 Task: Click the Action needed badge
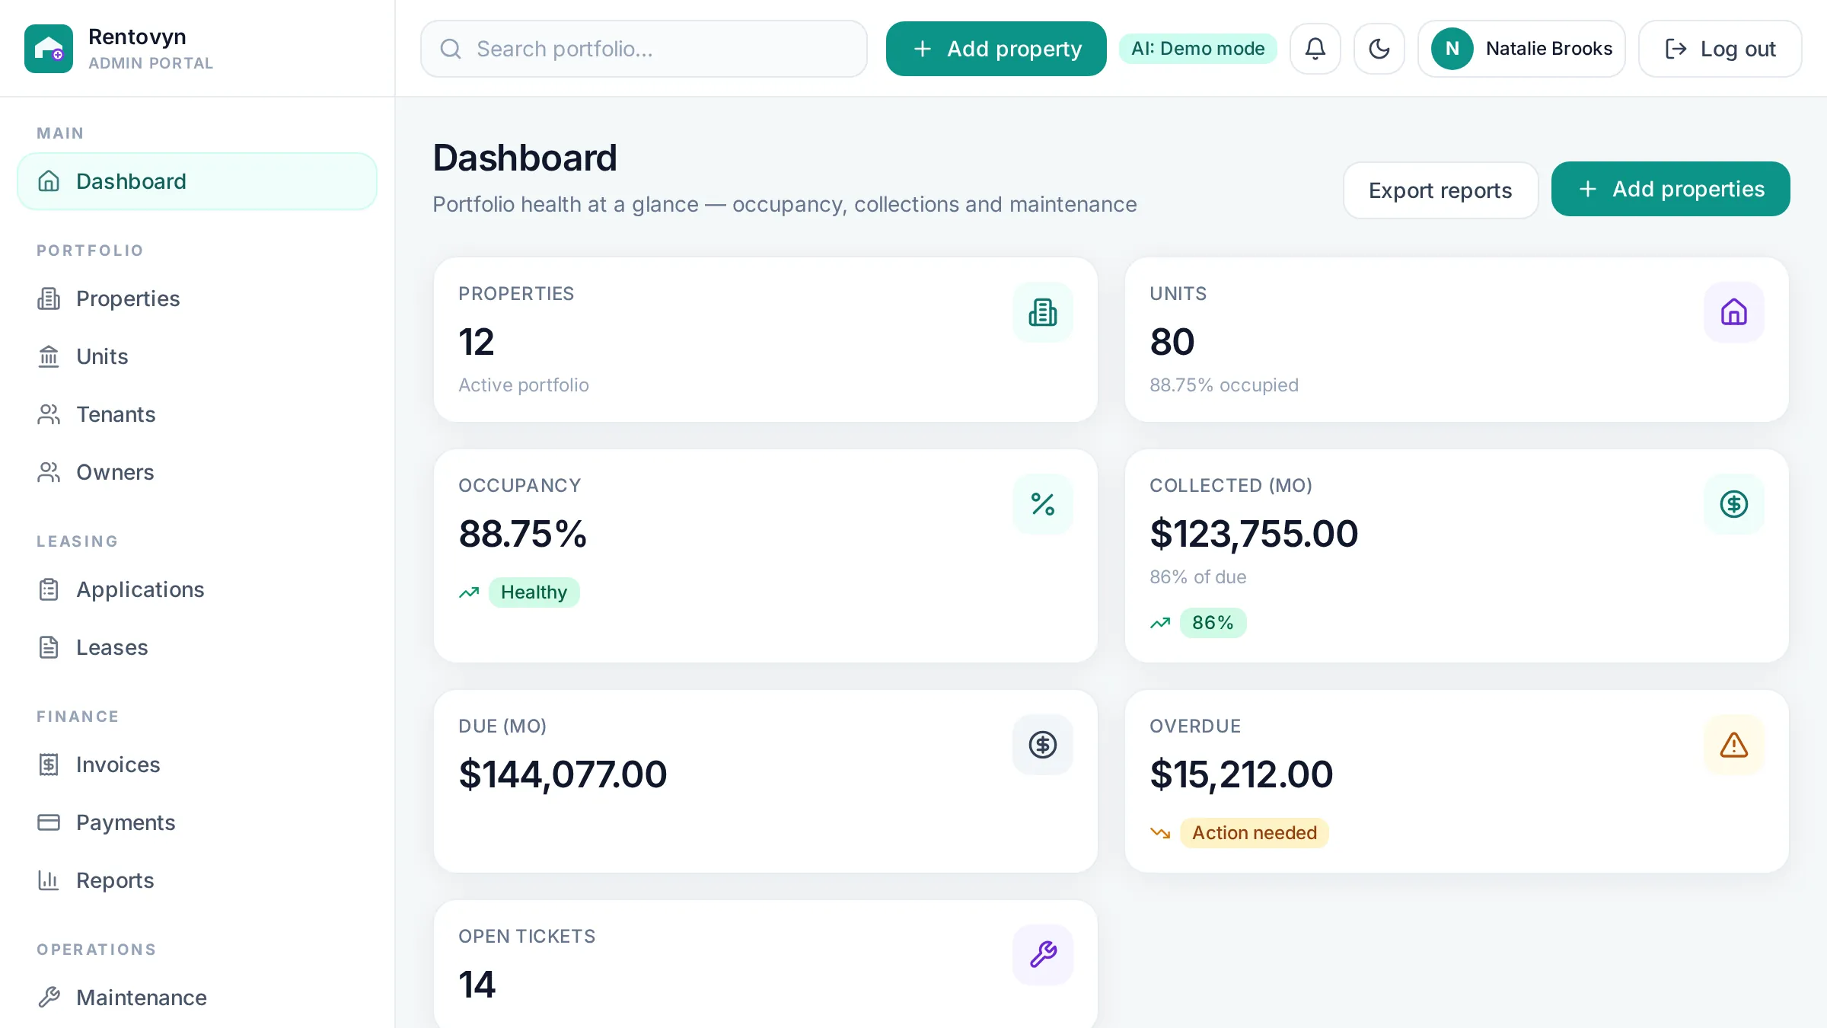point(1254,833)
